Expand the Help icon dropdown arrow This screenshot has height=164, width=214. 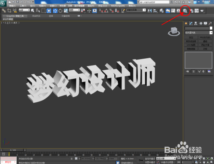(192, 2)
